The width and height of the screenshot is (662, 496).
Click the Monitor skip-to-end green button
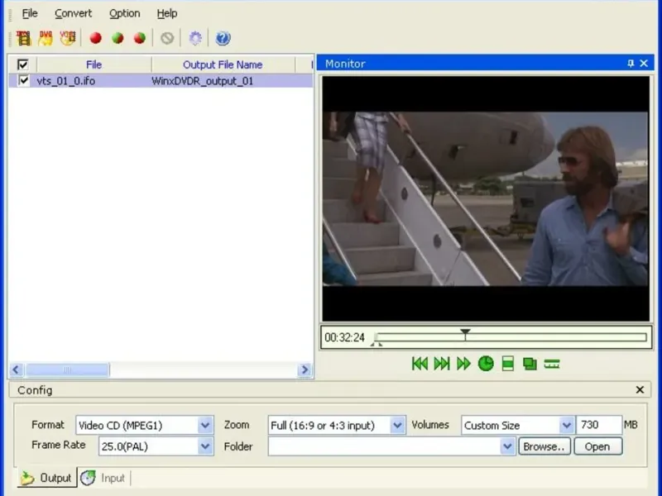(x=442, y=364)
